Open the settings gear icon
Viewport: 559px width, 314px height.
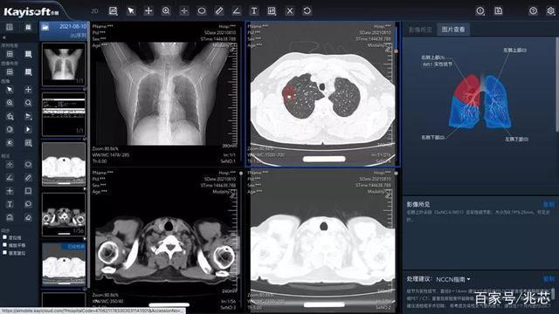pos(550,11)
